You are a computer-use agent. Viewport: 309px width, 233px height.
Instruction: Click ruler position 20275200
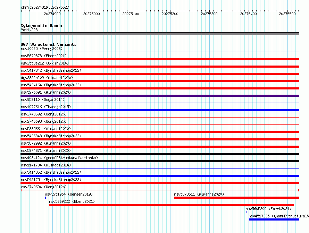(170, 14)
